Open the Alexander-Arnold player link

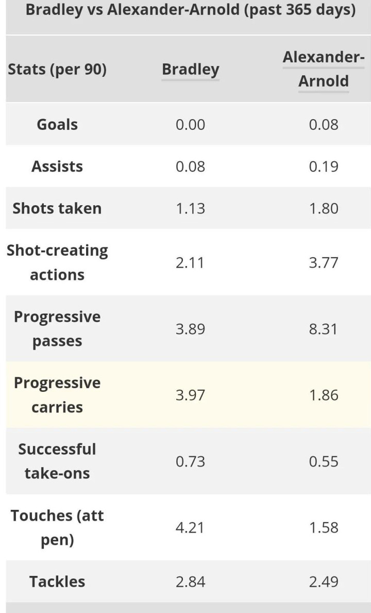pos(324,69)
